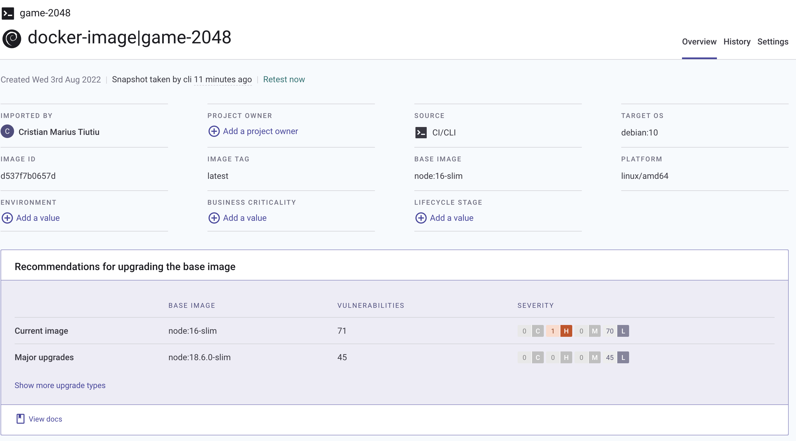
Task: Click Recommendations for upgrading the base image heading
Action: [125, 267]
